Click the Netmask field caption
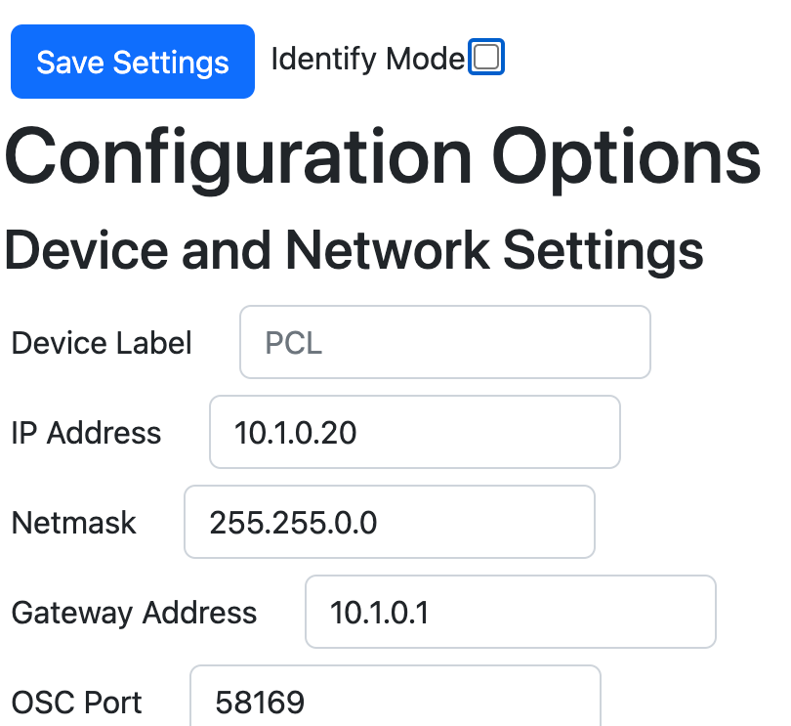 point(73,523)
